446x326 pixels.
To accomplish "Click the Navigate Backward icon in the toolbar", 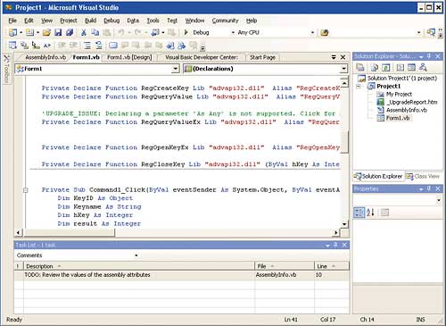I will [x=155, y=32].
